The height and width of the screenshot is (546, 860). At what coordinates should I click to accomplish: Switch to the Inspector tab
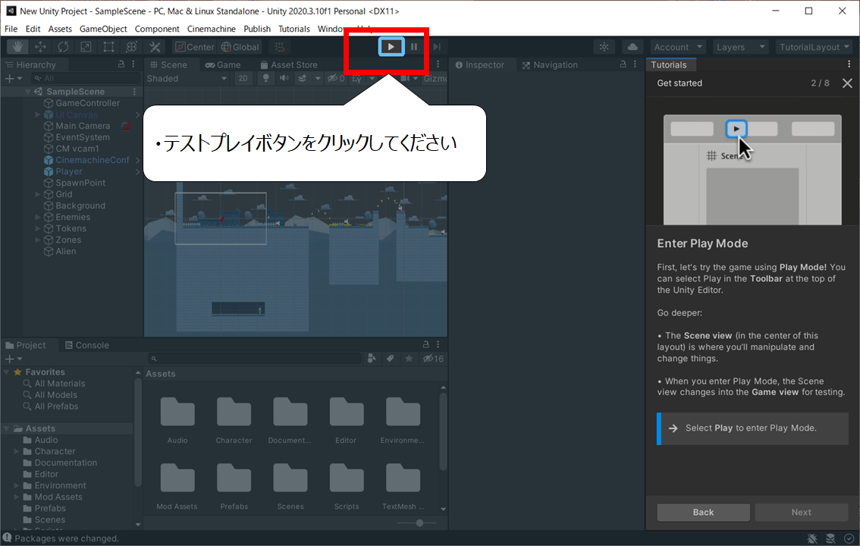479,64
